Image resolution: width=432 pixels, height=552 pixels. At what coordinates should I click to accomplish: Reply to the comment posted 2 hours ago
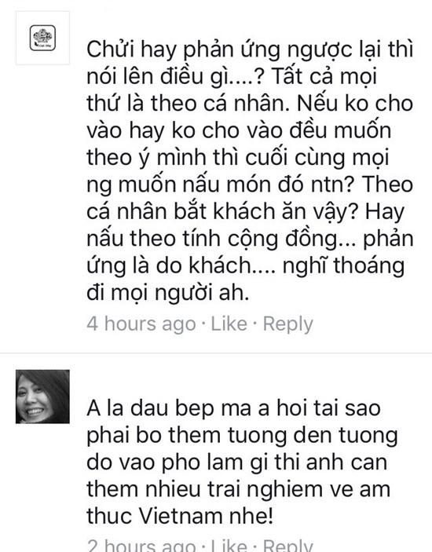point(288,545)
